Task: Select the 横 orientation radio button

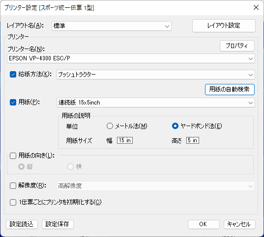Action: [70, 166]
